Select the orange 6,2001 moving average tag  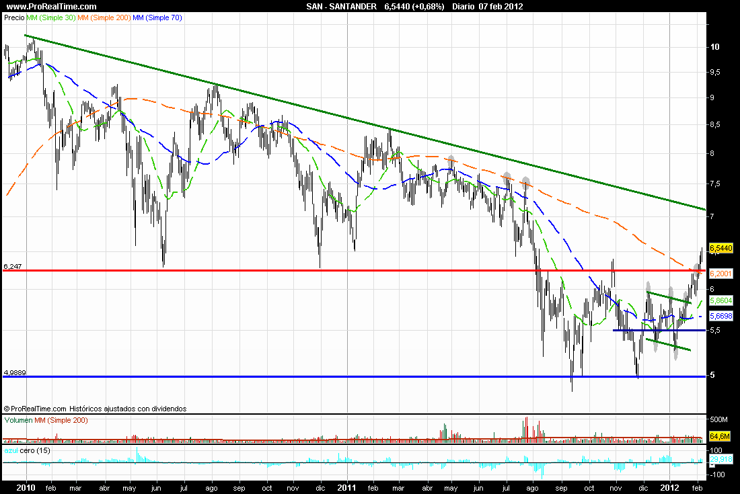[x=721, y=274]
